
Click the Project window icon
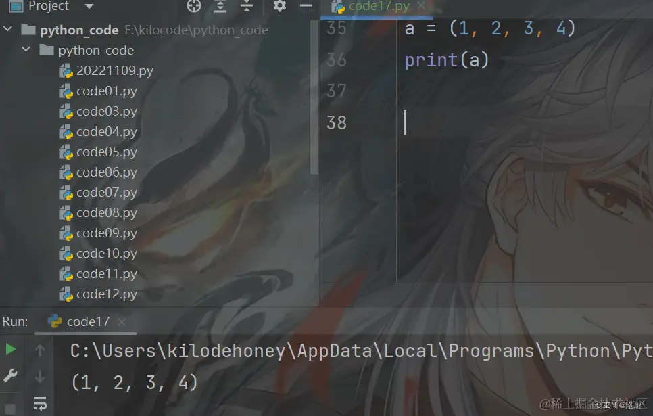[16, 6]
